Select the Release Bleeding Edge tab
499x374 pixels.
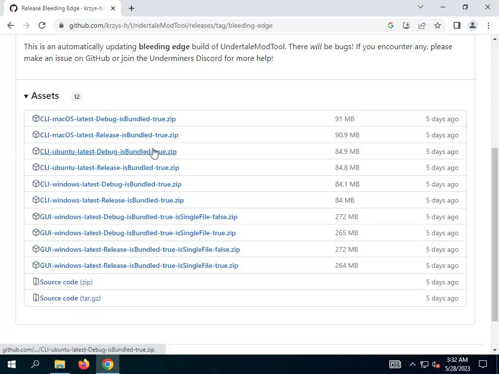pyautogui.click(x=62, y=8)
